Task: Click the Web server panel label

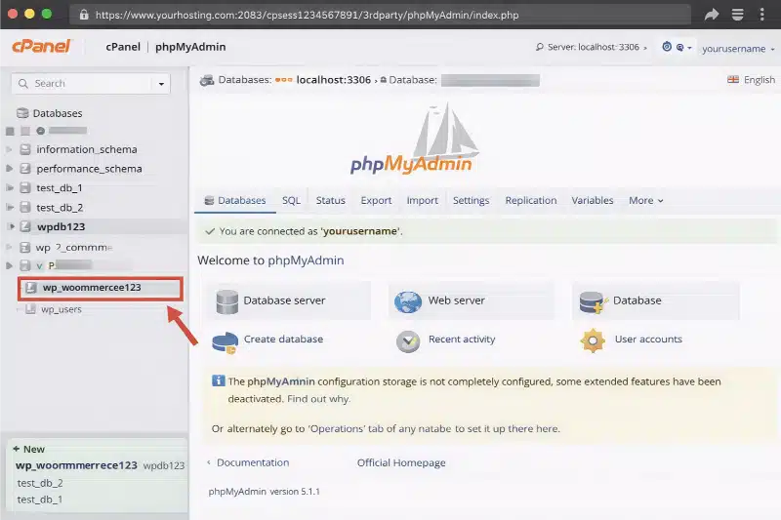Action: pyautogui.click(x=456, y=300)
